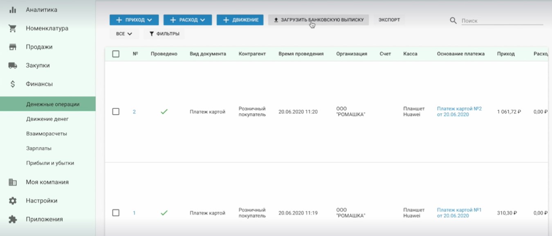Focus the Поиск search input field
Viewport: 552px width, 236px height.
coord(502,21)
